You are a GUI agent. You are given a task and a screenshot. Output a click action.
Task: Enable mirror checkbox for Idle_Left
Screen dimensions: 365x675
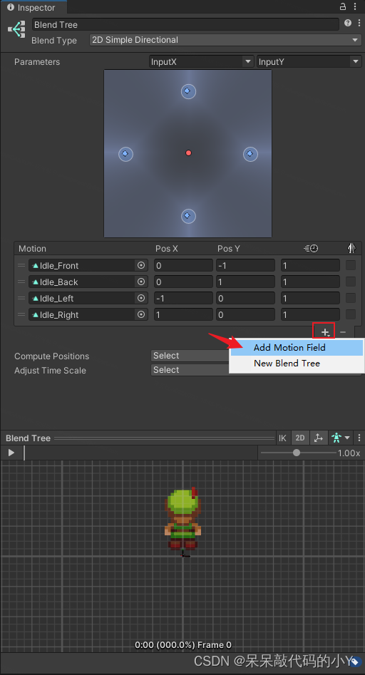pyautogui.click(x=351, y=298)
